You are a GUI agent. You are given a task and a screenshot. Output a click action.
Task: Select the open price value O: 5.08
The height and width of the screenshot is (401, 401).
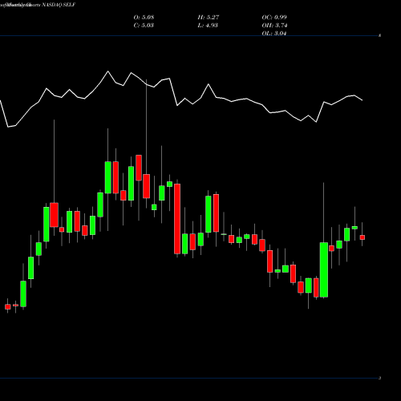144,18
